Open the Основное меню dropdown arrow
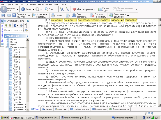The image size is (161, 120). point(18,9)
